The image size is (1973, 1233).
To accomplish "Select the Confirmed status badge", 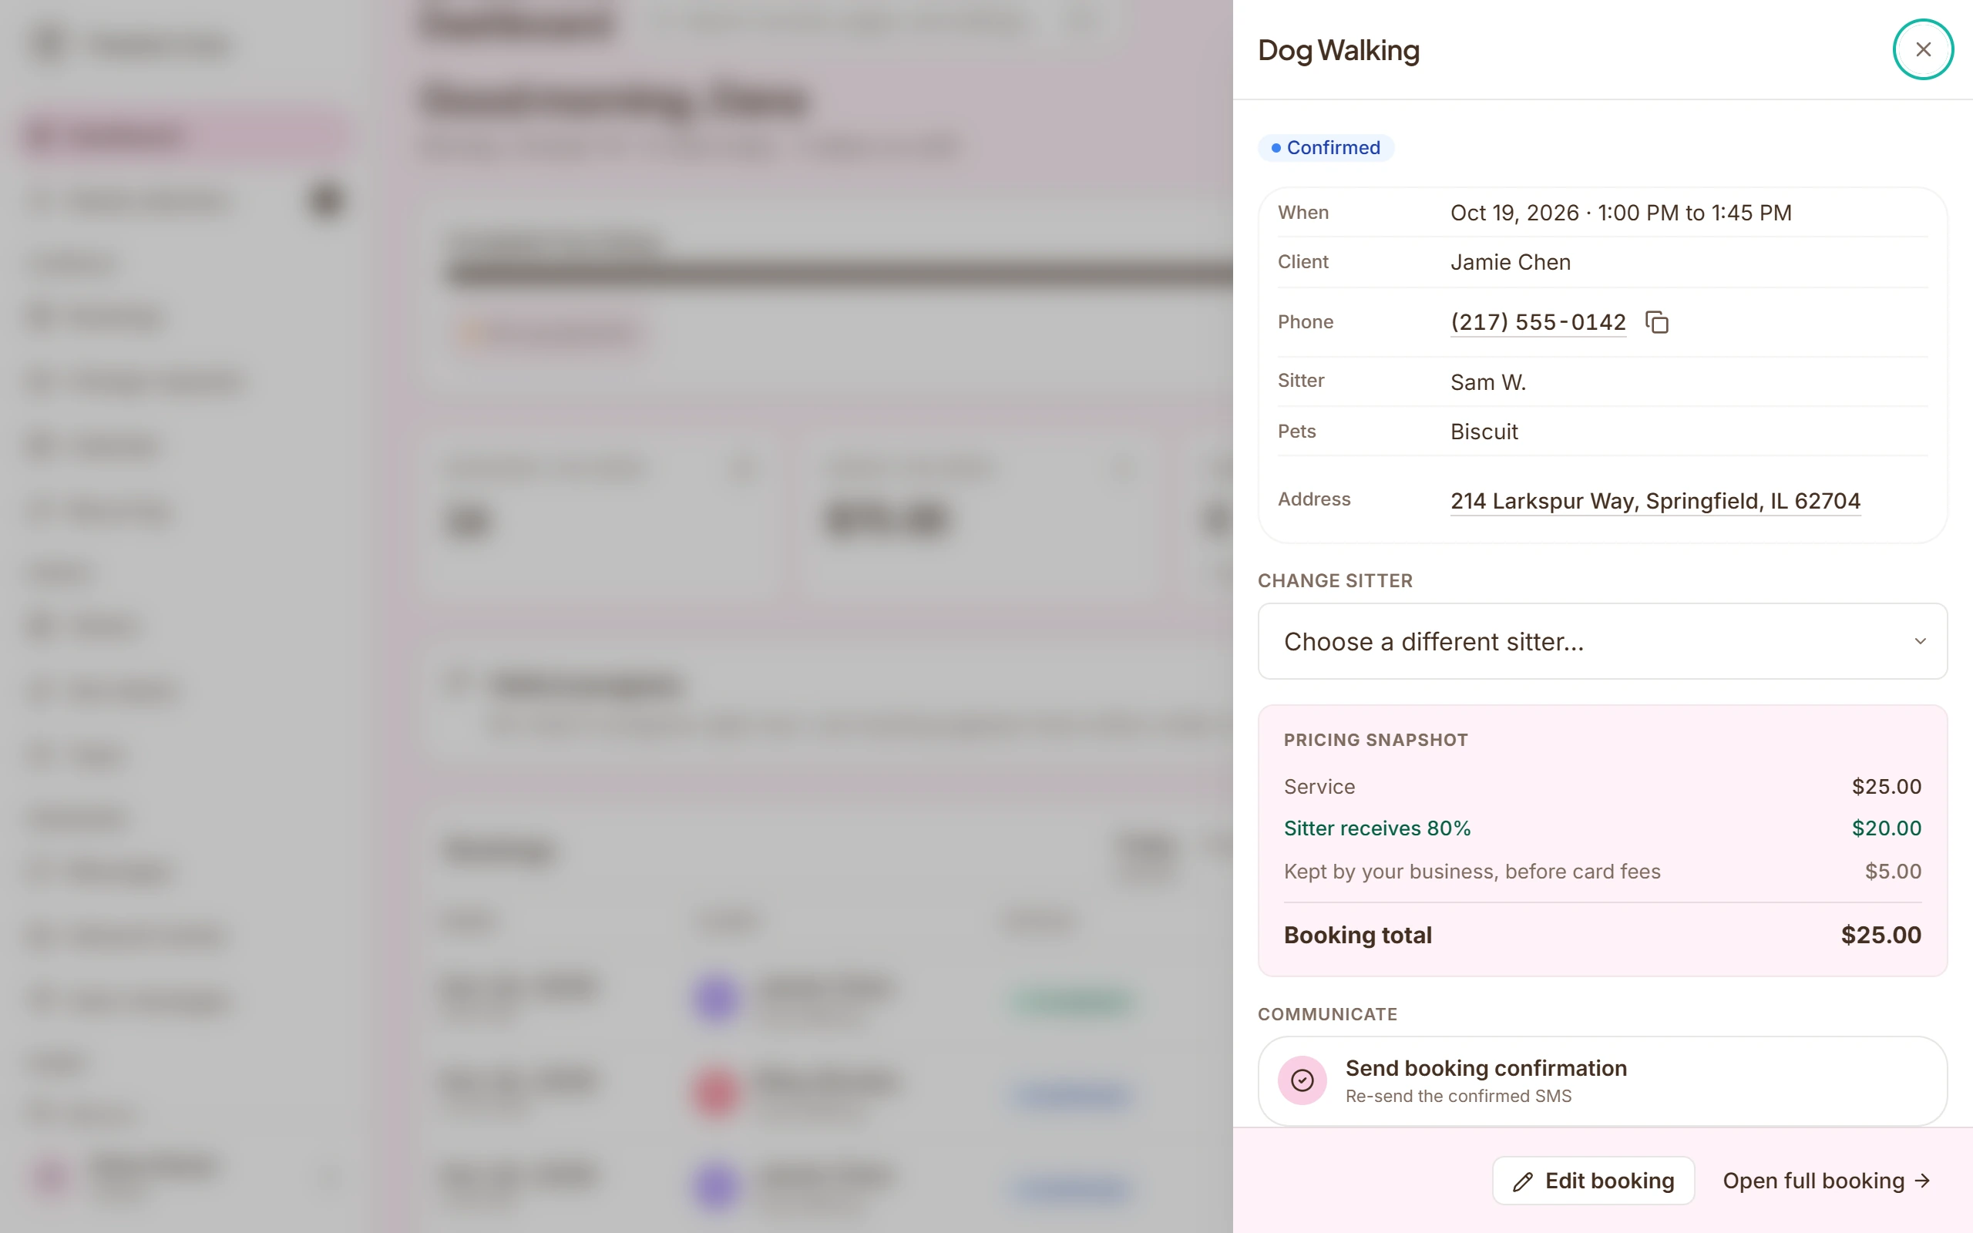I will 1326,148.
